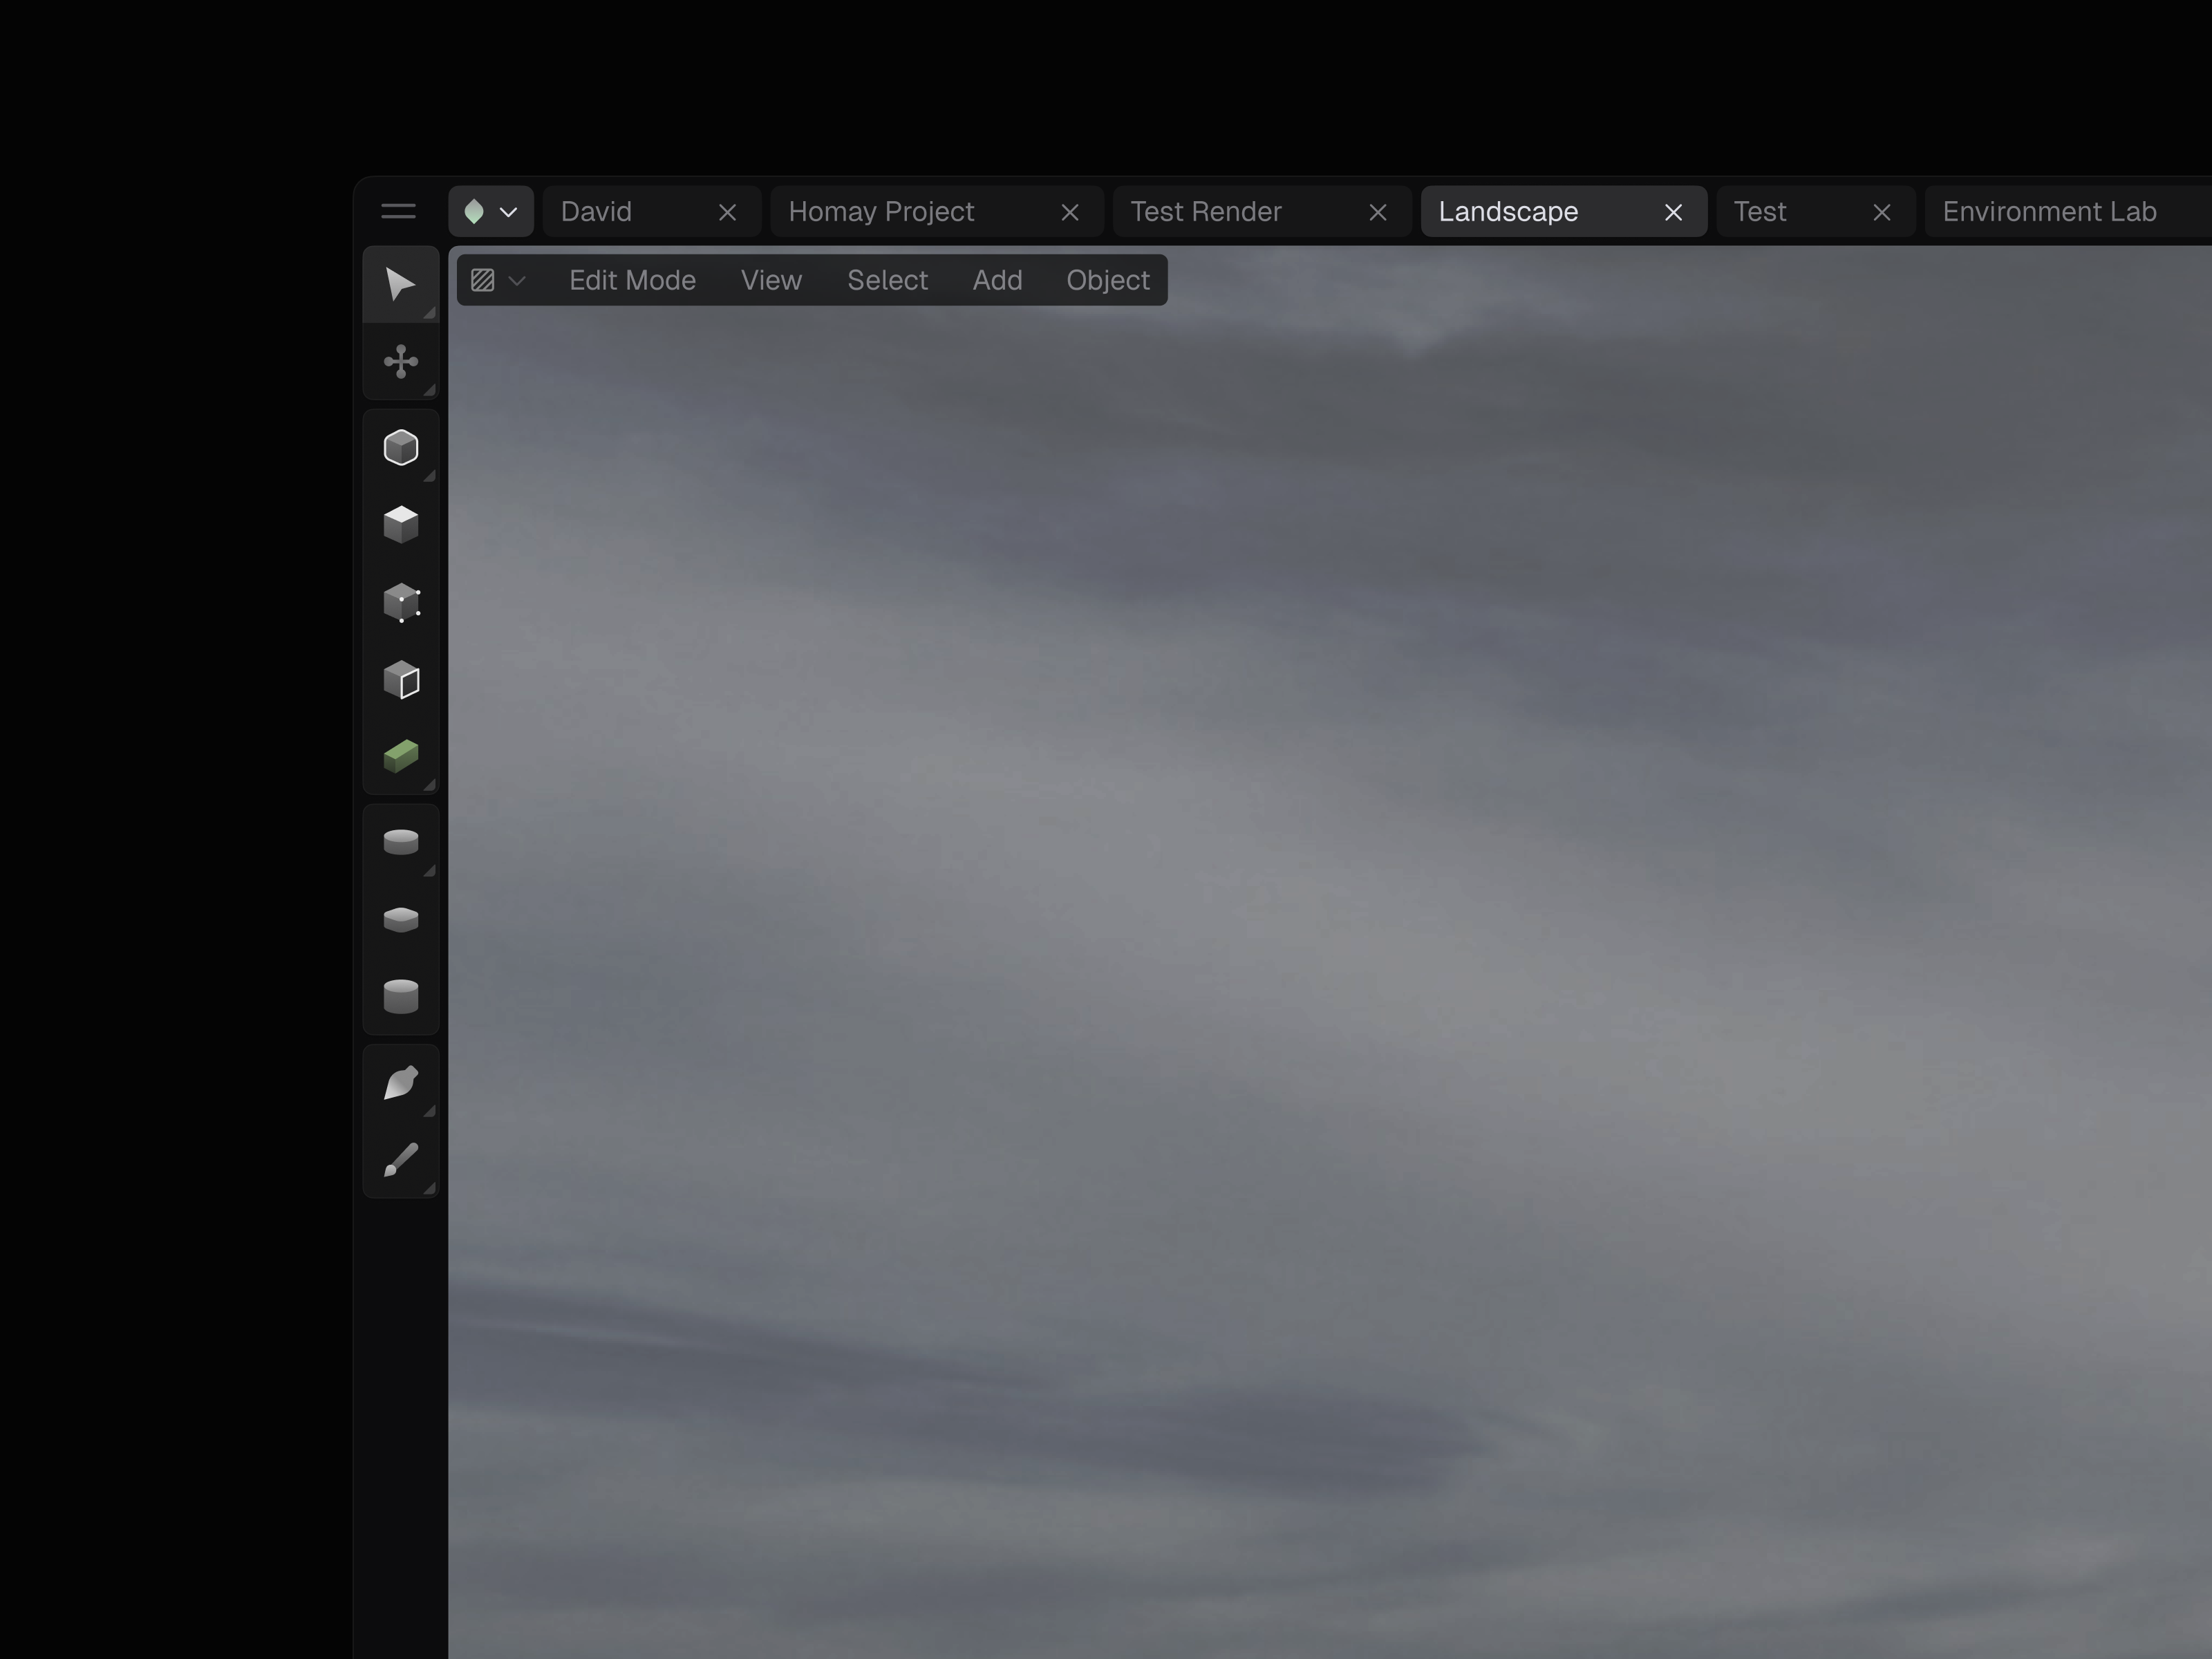Open the Select menu
The height and width of the screenshot is (1659, 2212).
click(887, 281)
